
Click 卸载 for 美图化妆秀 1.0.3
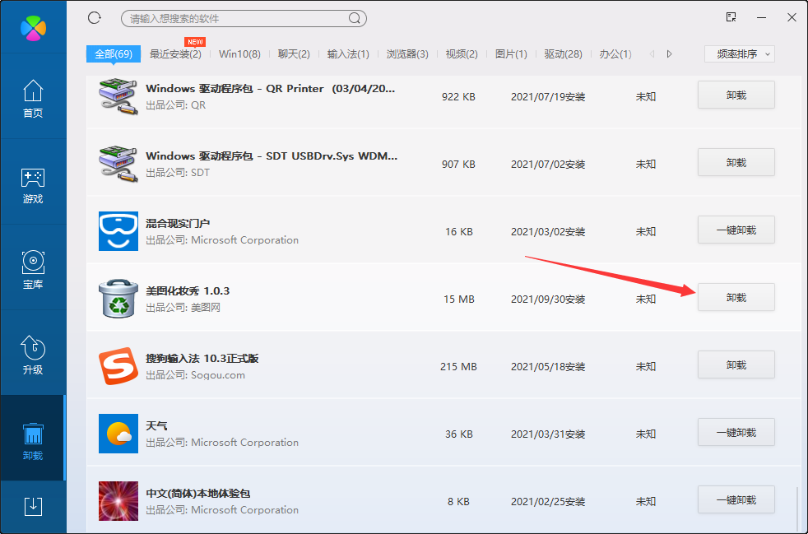pyautogui.click(x=736, y=297)
